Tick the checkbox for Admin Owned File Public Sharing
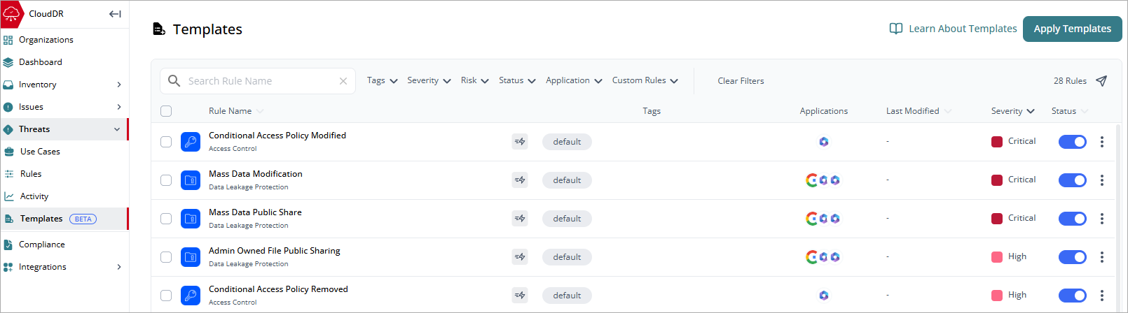The width and height of the screenshot is (1128, 313). pyautogui.click(x=166, y=257)
